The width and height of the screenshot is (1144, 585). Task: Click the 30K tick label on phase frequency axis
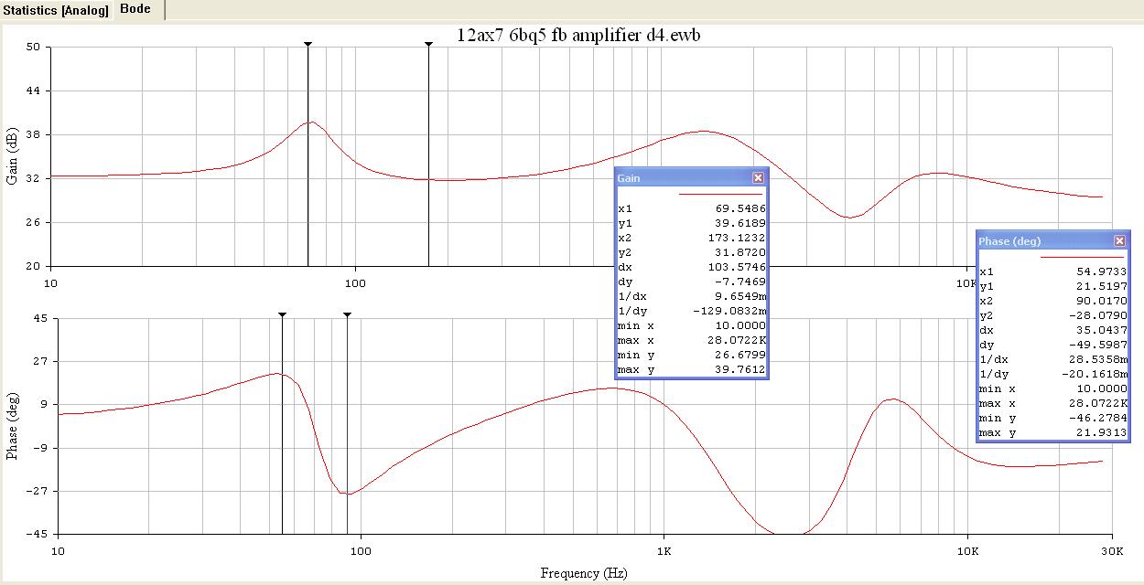1112,551
